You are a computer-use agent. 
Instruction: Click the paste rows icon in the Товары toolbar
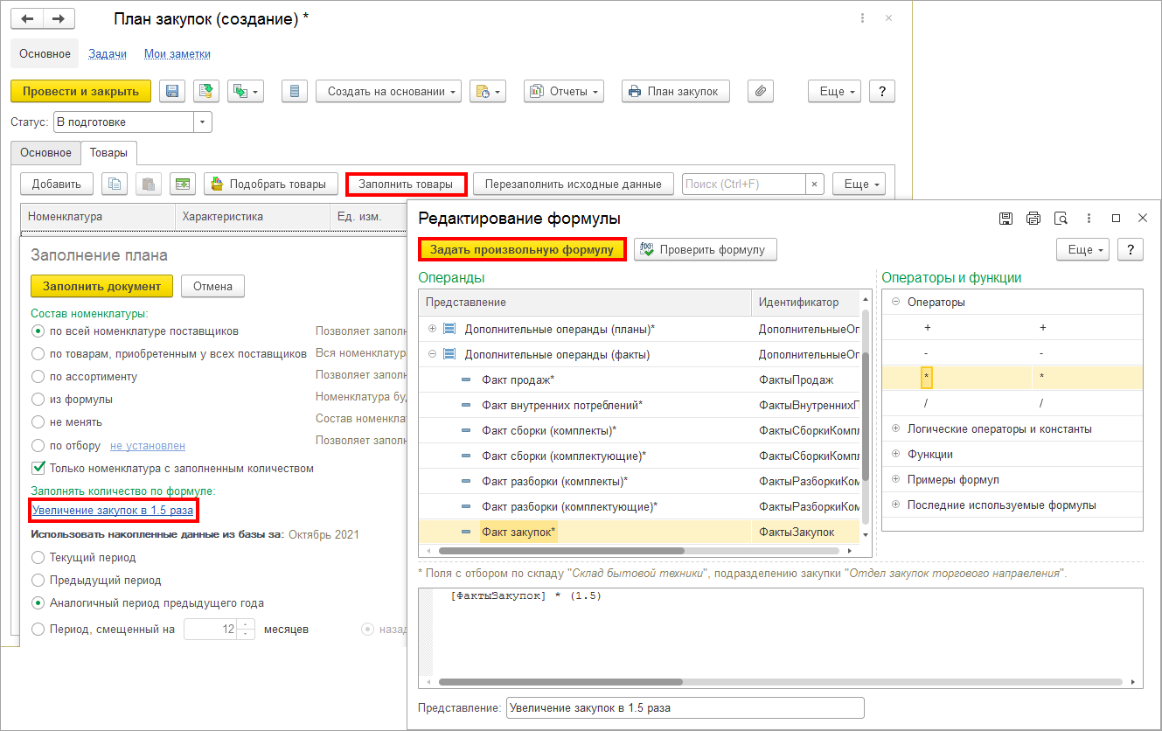148,184
